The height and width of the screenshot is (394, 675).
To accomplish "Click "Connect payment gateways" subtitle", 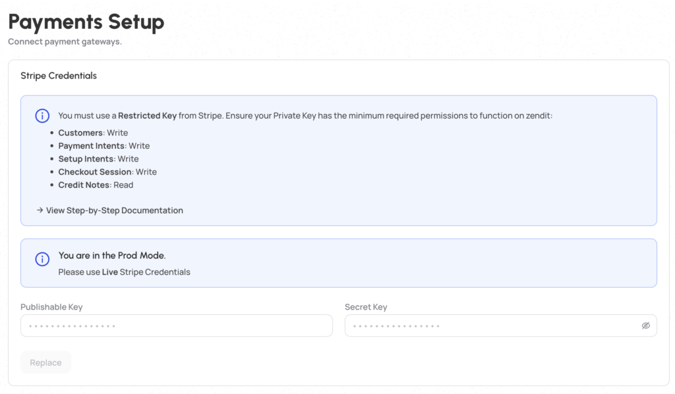I will [x=65, y=42].
